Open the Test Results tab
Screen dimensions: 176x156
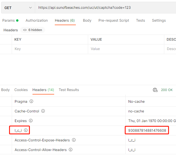point(69,90)
